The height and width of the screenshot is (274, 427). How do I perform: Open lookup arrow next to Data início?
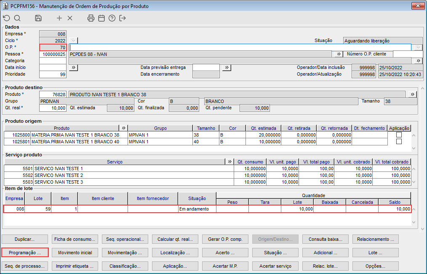click(73, 67)
